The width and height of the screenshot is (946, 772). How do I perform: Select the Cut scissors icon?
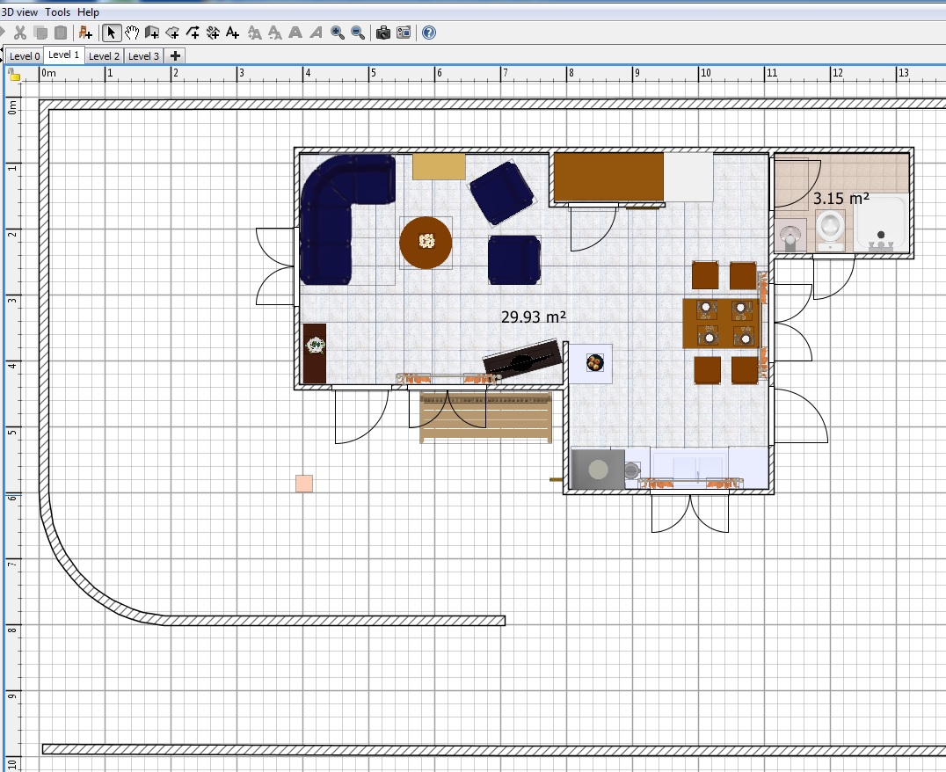[x=19, y=33]
